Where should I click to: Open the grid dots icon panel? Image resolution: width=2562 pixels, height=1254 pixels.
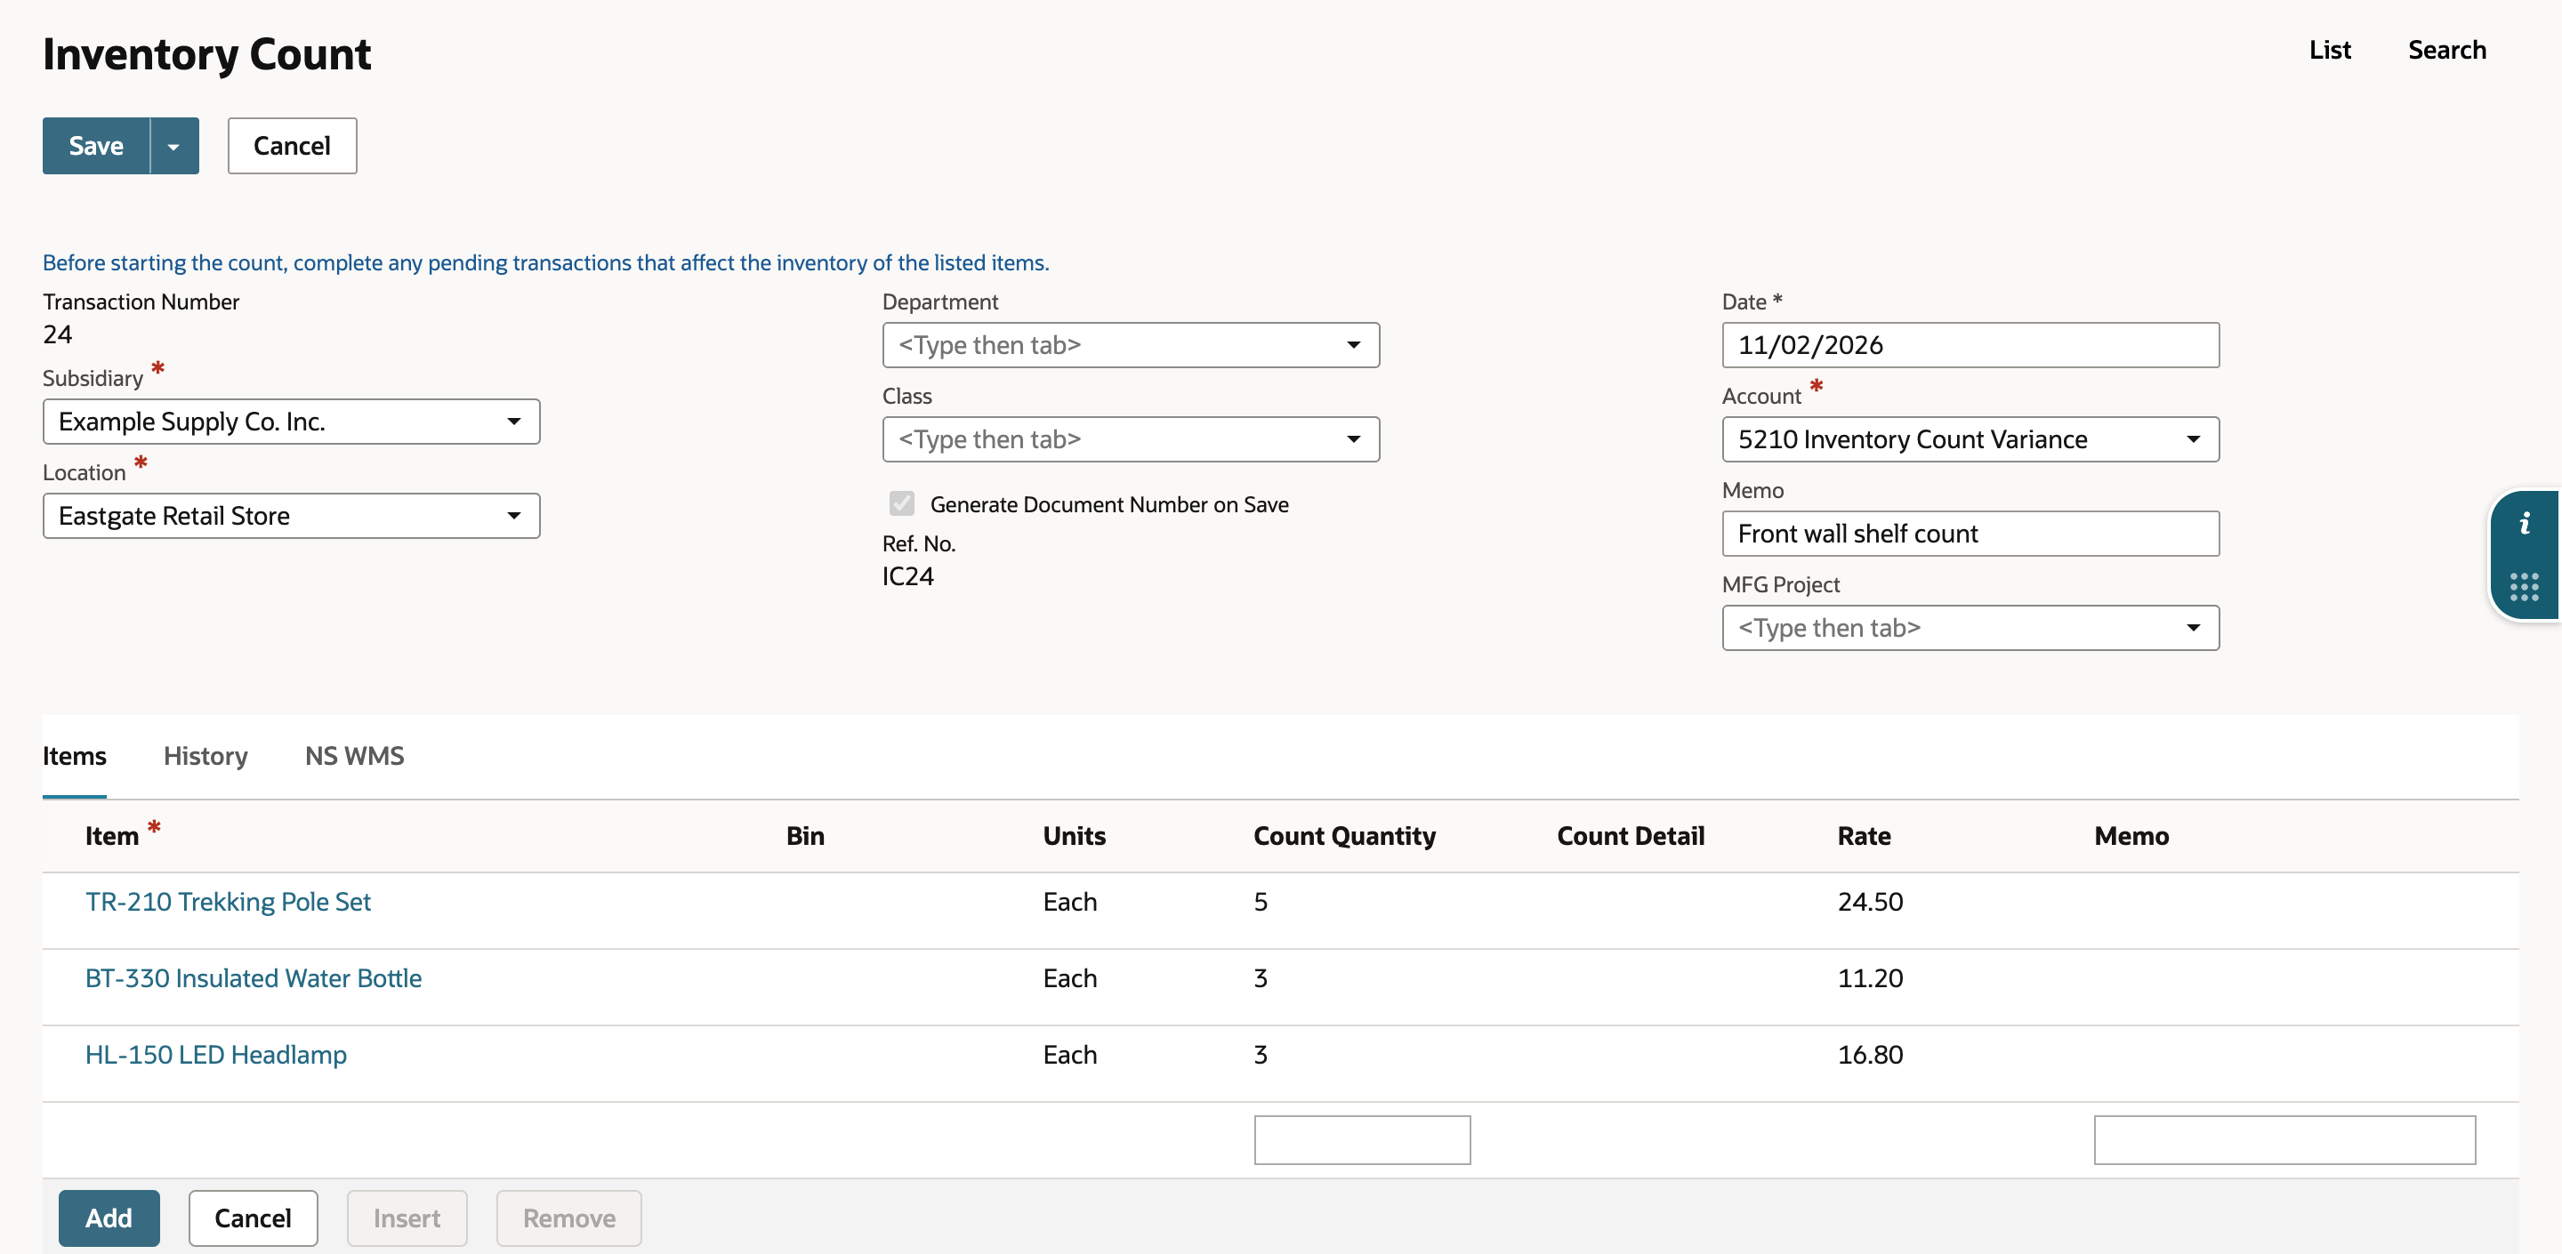[2525, 587]
